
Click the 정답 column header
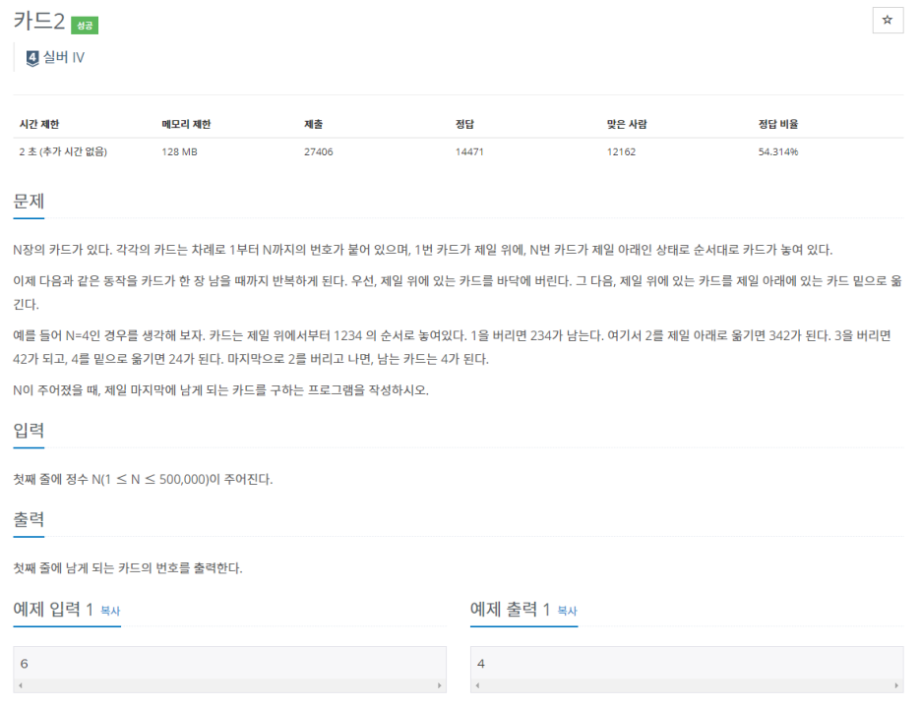coord(464,124)
